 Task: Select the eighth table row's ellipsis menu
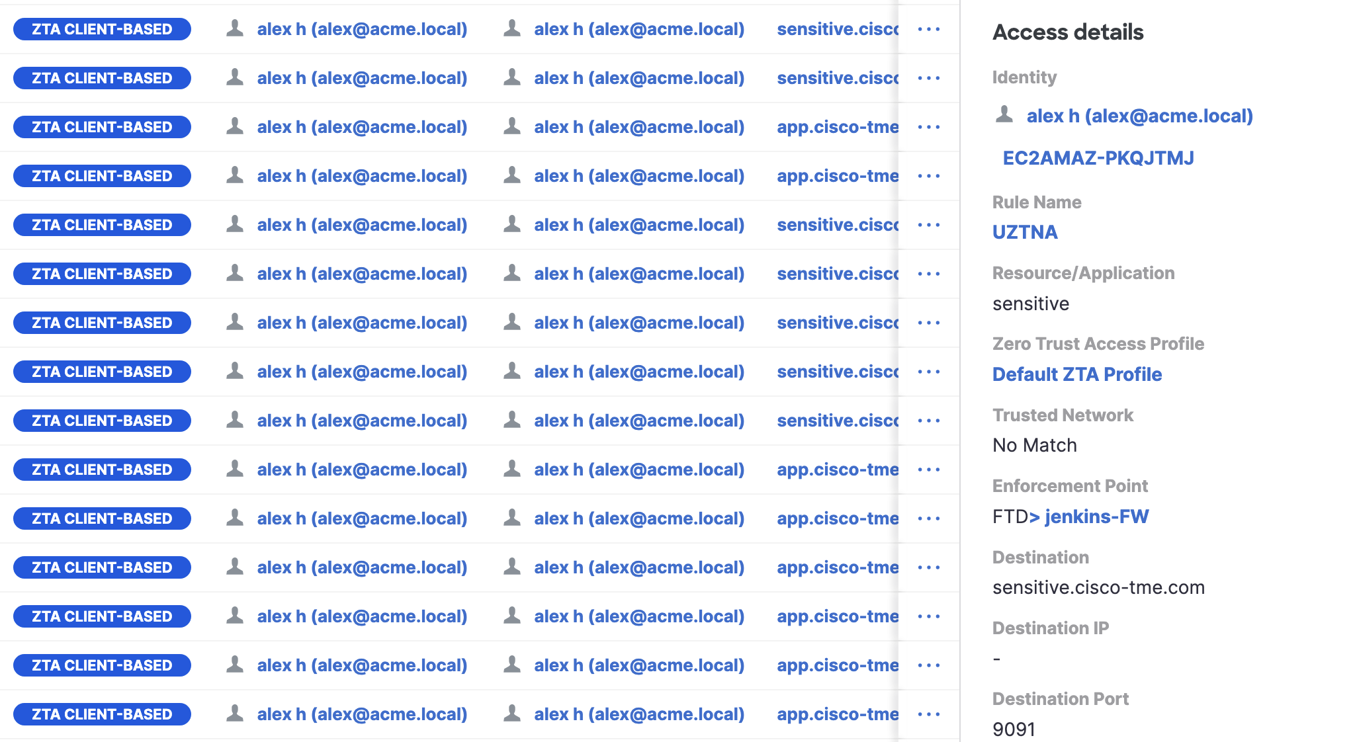click(x=929, y=372)
